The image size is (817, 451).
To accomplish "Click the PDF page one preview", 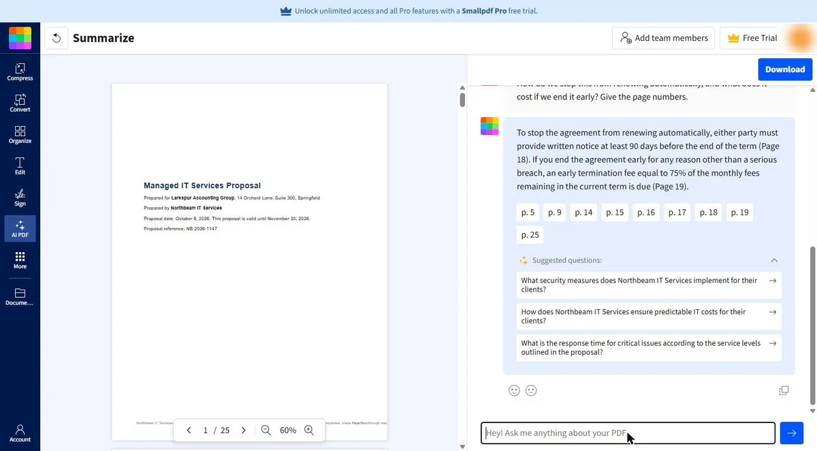I will tap(250, 262).
